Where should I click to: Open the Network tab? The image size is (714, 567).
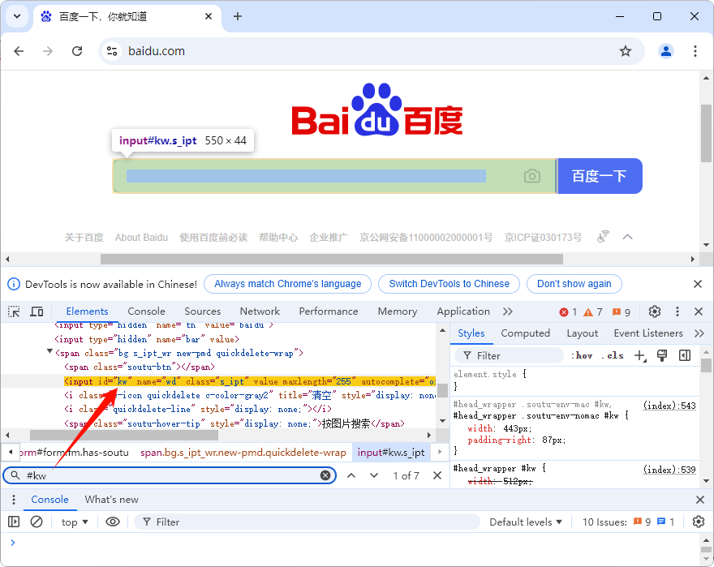(260, 311)
